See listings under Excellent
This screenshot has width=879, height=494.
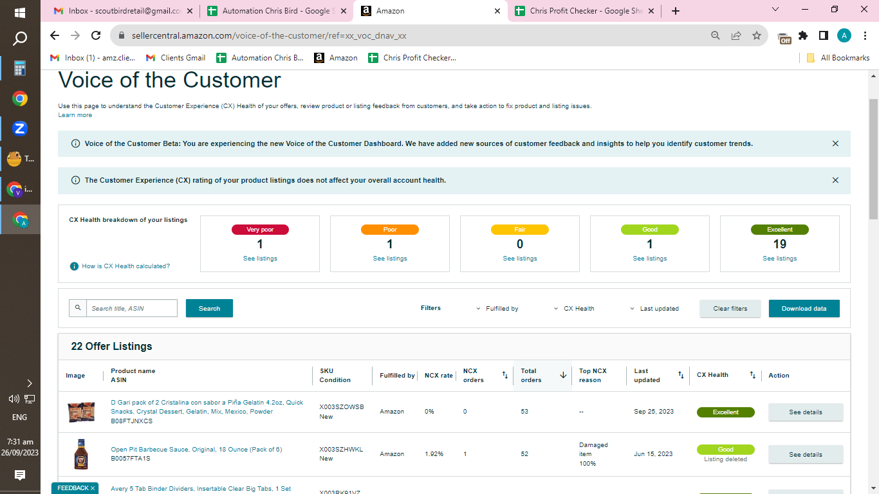[x=780, y=259]
